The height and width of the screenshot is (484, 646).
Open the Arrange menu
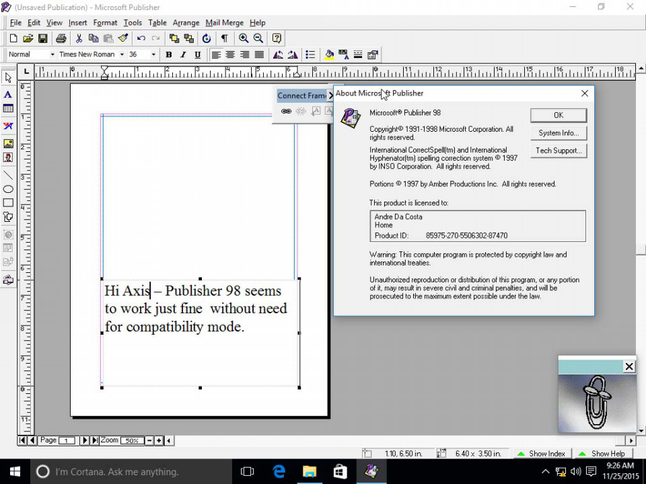point(186,23)
